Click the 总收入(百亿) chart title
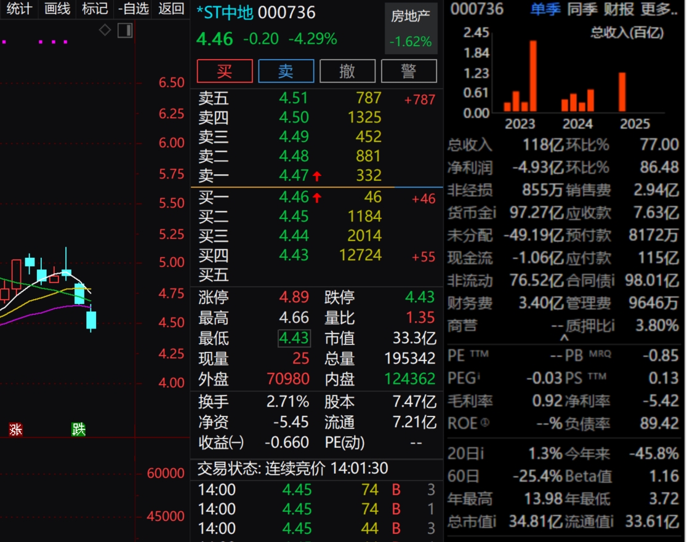Image resolution: width=687 pixels, height=542 pixels. [x=627, y=33]
